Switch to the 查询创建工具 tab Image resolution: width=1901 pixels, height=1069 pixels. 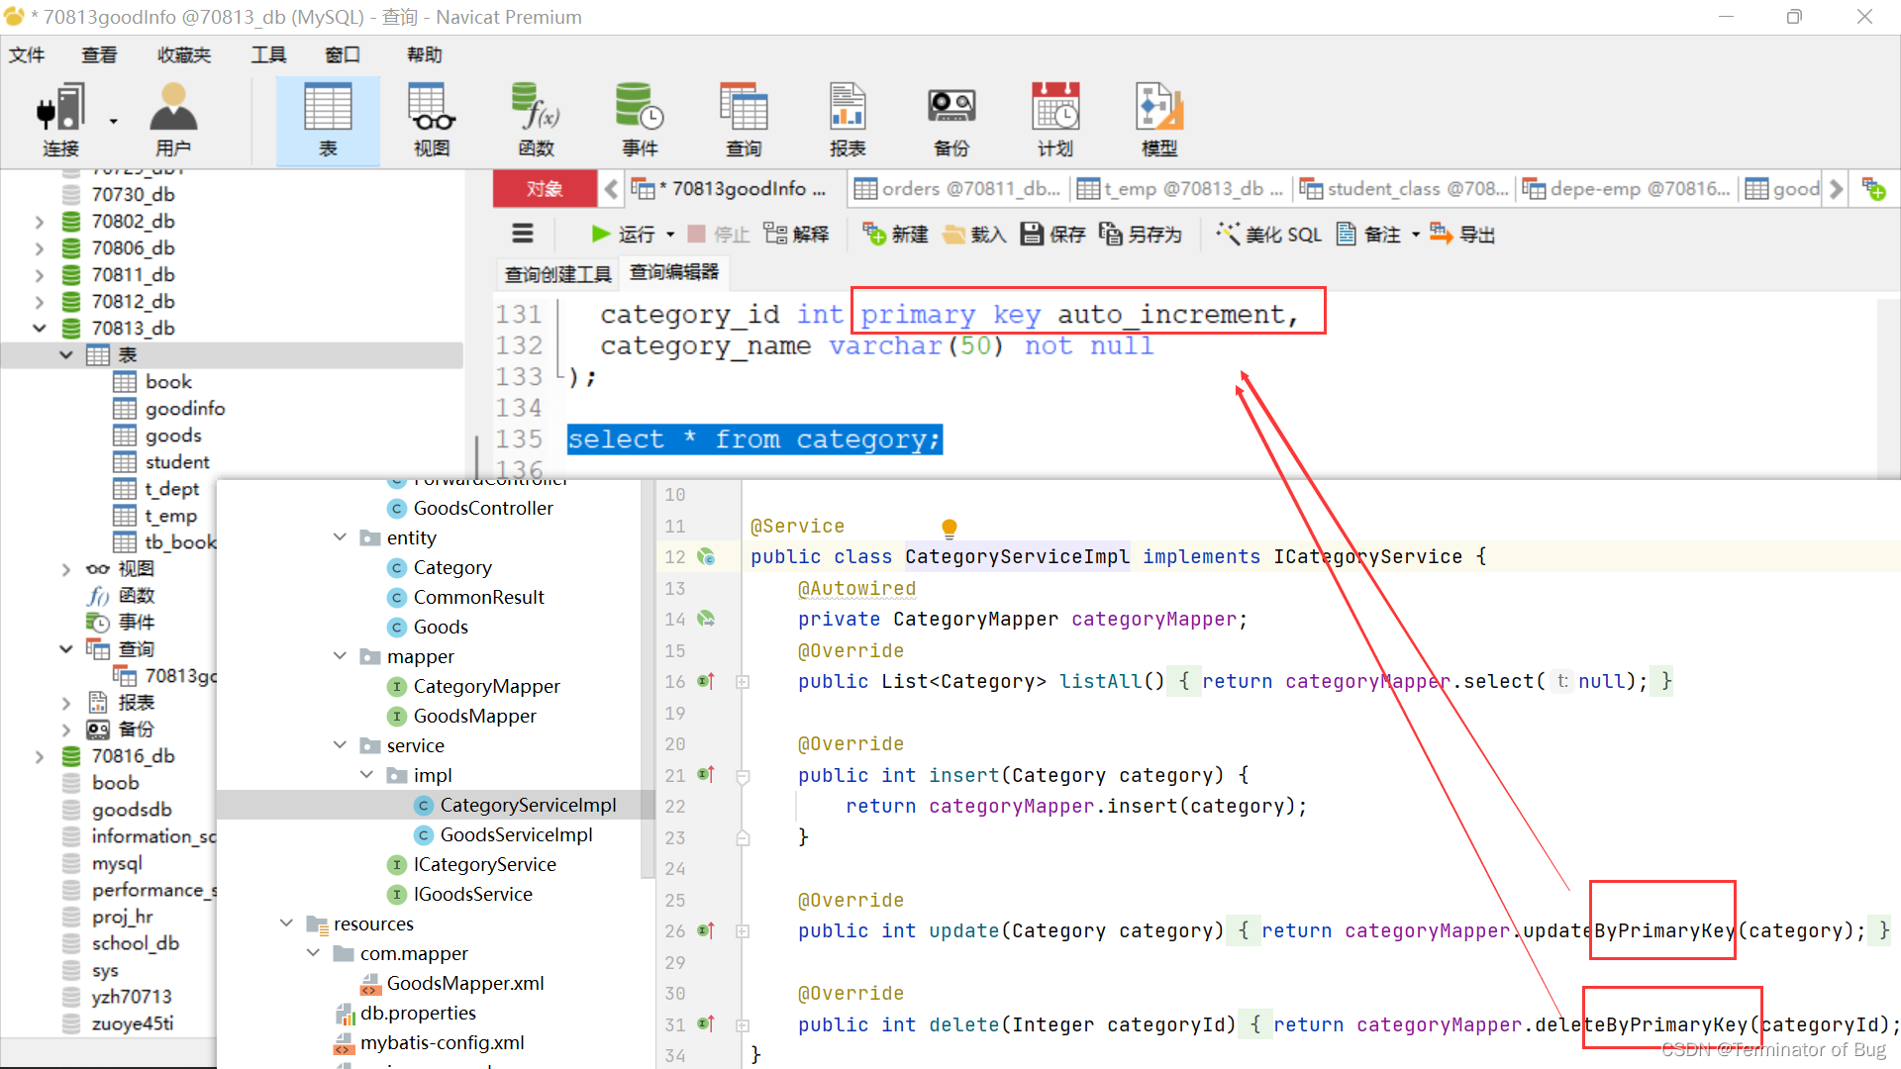557,273
